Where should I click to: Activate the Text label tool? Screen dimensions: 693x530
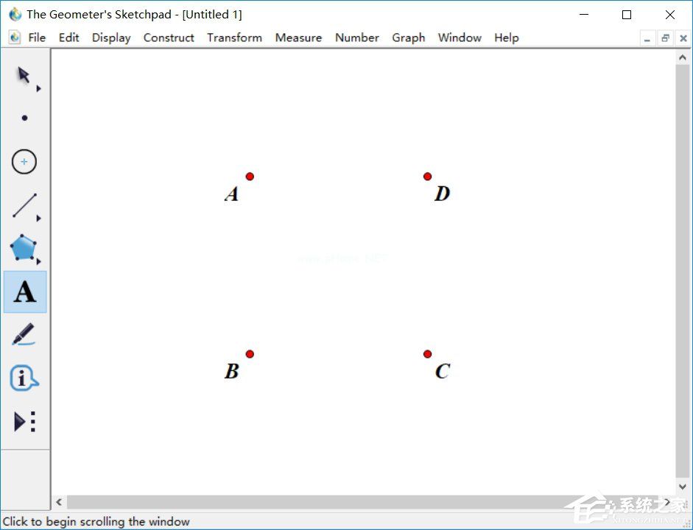pos(25,292)
